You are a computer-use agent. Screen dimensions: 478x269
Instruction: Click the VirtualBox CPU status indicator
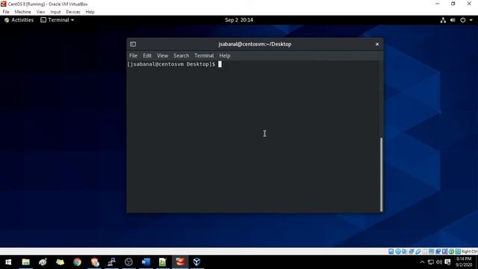445,252
